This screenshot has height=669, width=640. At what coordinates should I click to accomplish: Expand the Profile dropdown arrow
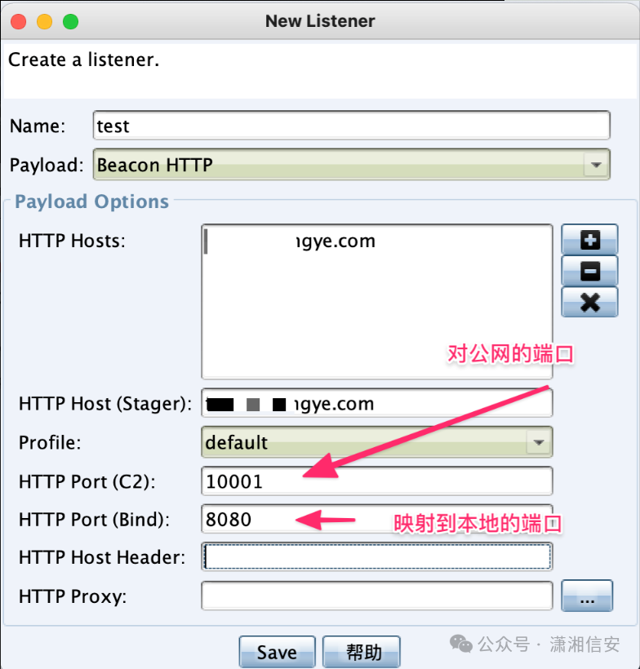pyautogui.click(x=539, y=442)
